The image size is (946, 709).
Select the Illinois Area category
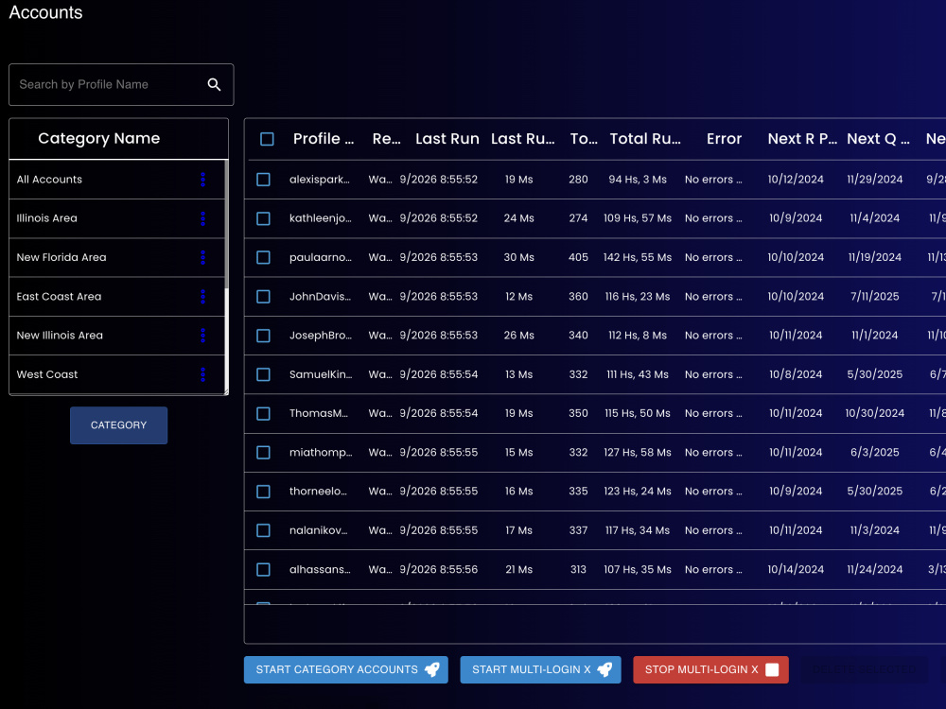pyautogui.click(x=117, y=218)
